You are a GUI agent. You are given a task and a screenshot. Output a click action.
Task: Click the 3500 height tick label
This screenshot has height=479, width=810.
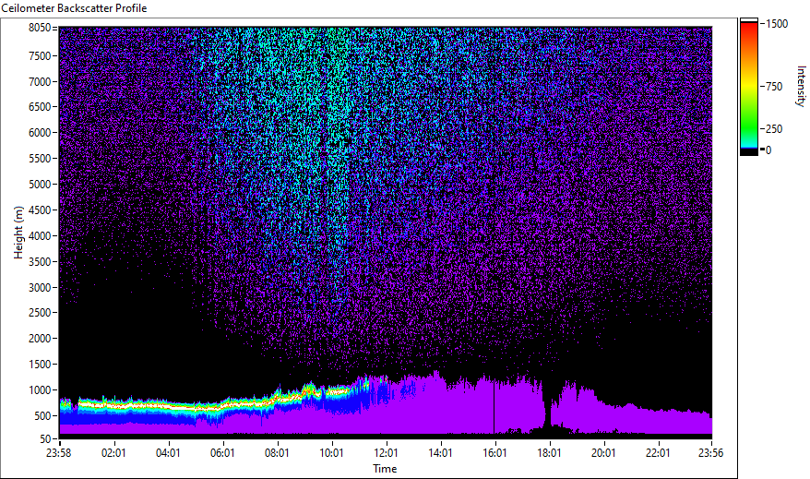40,262
